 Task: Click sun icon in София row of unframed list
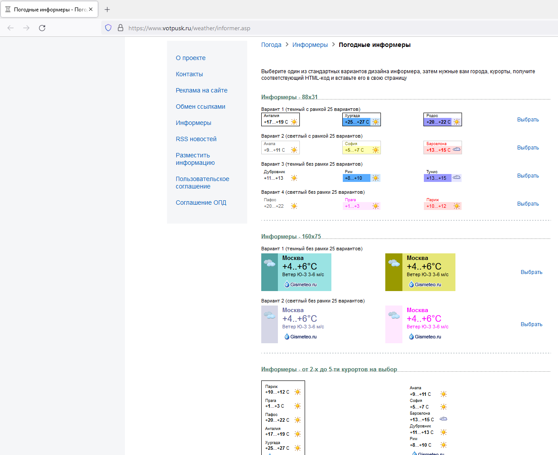pos(444,407)
